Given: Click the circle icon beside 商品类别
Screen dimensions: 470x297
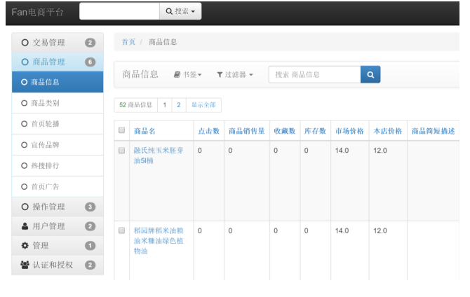Looking at the screenshot, I should [x=25, y=103].
